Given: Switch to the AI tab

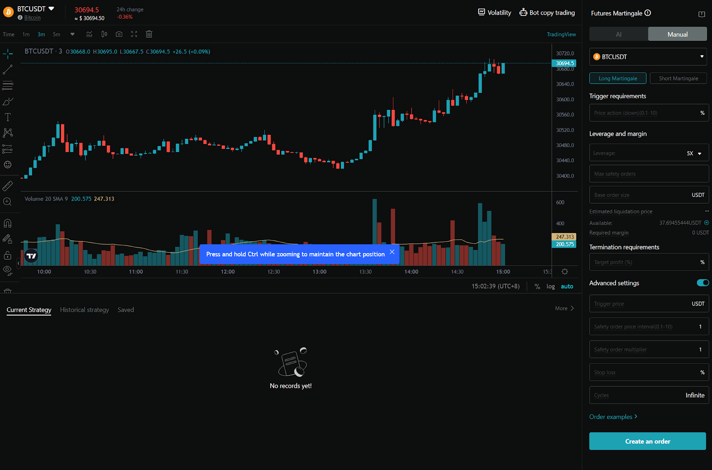Looking at the screenshot, I should (x=619, y=34).
